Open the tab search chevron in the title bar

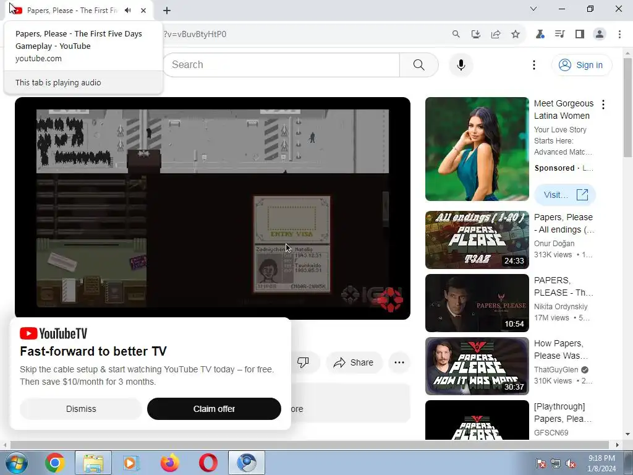coord(533,9)
